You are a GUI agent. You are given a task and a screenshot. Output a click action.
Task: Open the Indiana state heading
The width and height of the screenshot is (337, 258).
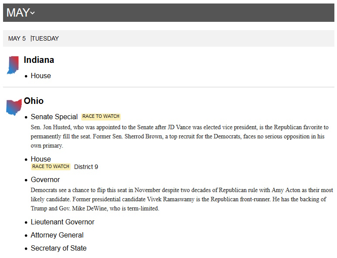click(39, 60)
